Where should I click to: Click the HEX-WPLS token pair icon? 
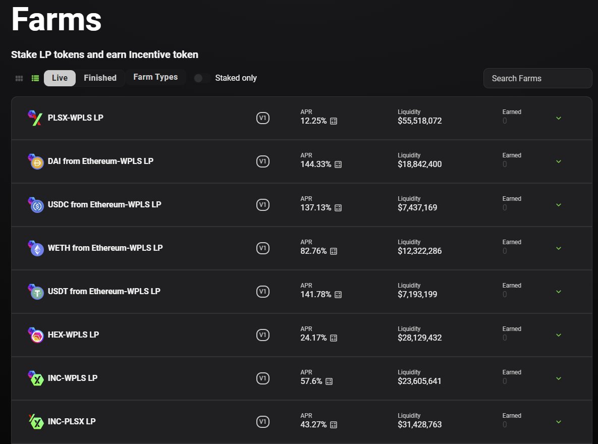35,335
